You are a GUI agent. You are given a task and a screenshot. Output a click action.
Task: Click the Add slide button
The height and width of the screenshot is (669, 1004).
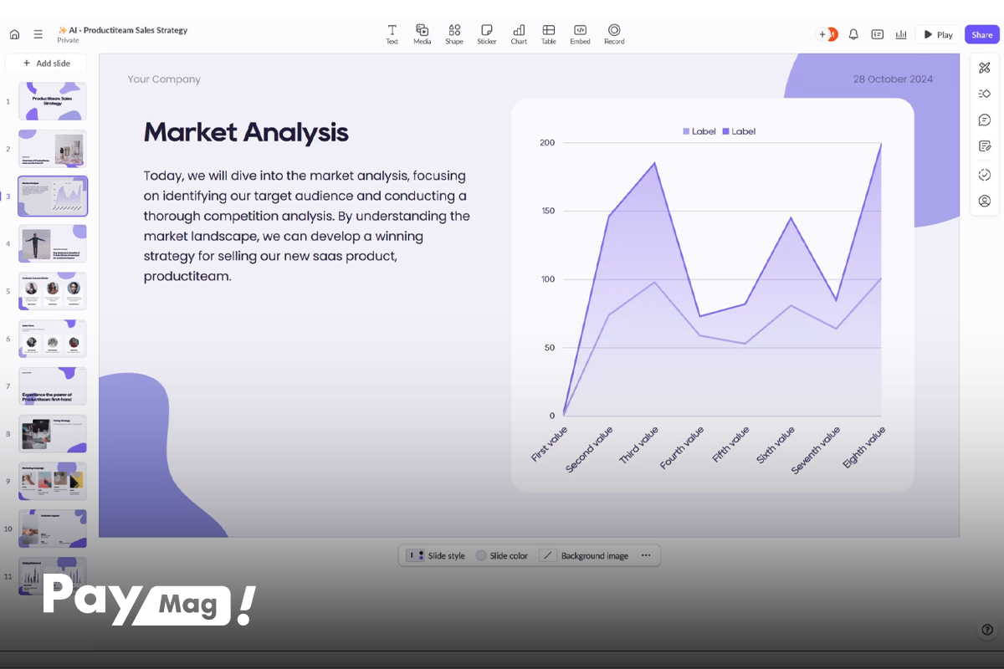[x=46, y=64]
